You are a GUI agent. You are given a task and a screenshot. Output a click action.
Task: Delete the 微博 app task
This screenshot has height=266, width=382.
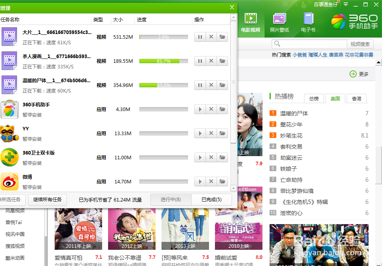click(211, 181)
